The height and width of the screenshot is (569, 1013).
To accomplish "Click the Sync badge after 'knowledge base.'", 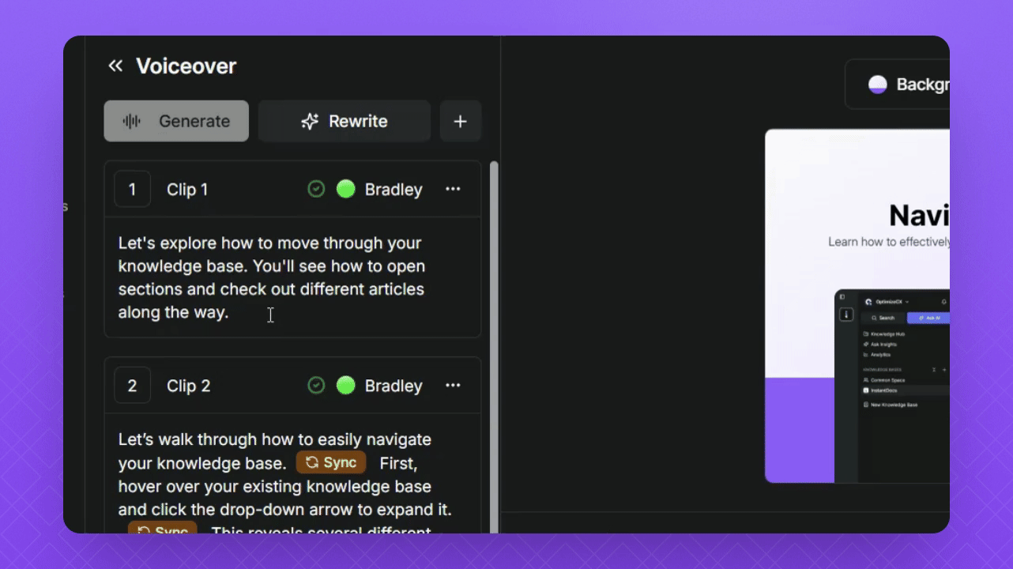I will (331, 462).
